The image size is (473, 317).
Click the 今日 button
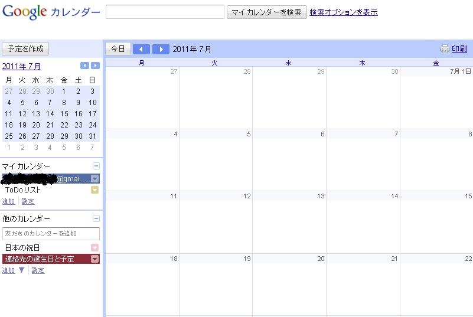tap(118, 48)
